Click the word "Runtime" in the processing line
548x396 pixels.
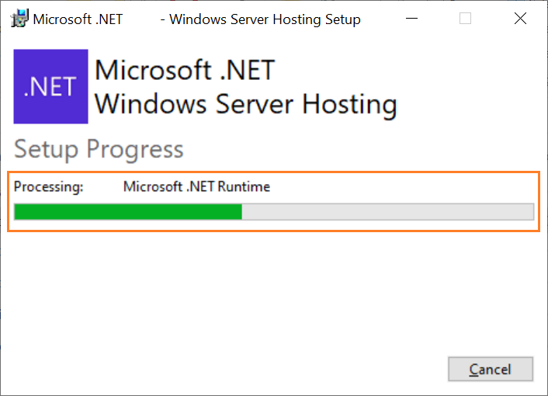(244, 186)
